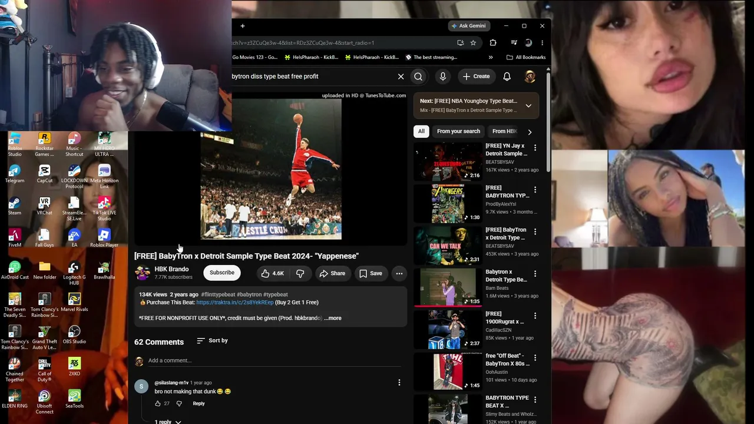Open HBK Brando channel name link
Image resolution: width=754 pixels, height=424 pixels.
(x=171, y=269)
